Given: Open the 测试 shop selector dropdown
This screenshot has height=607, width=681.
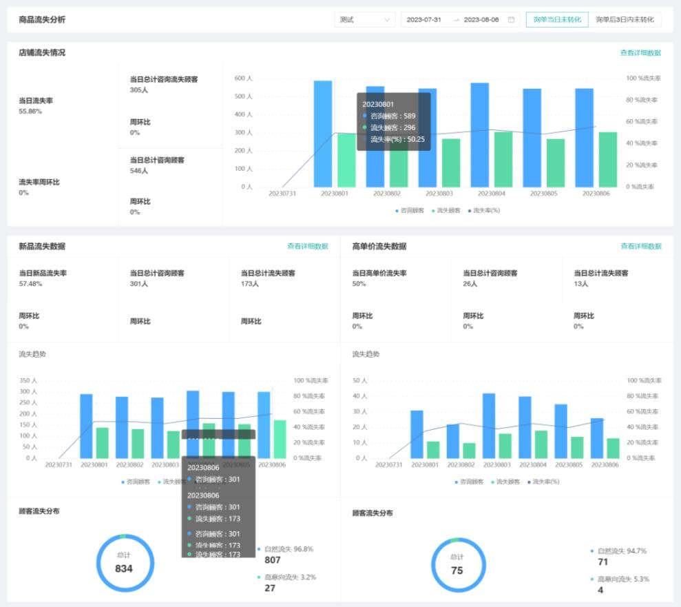Looking at the screenshot, I should (364, 19).
